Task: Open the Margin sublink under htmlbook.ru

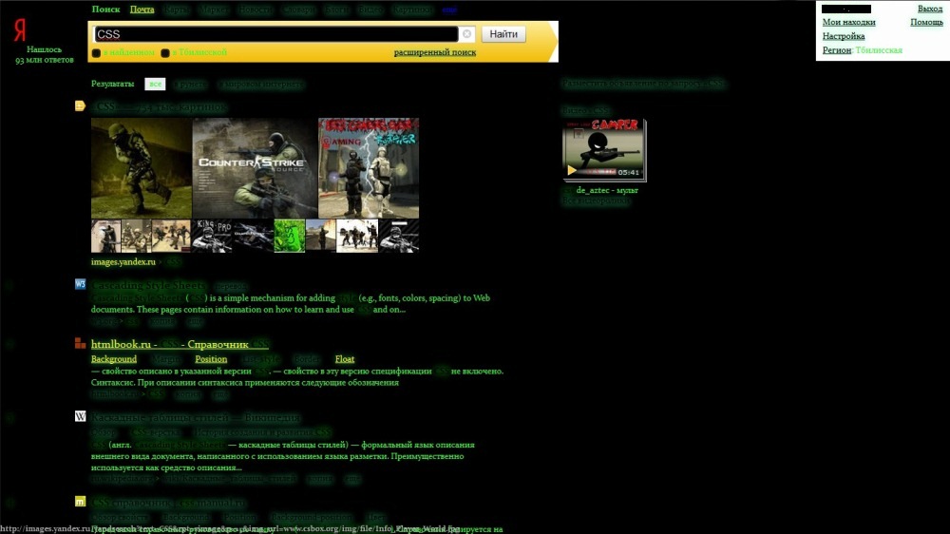Action: click(x=165, y=359)
